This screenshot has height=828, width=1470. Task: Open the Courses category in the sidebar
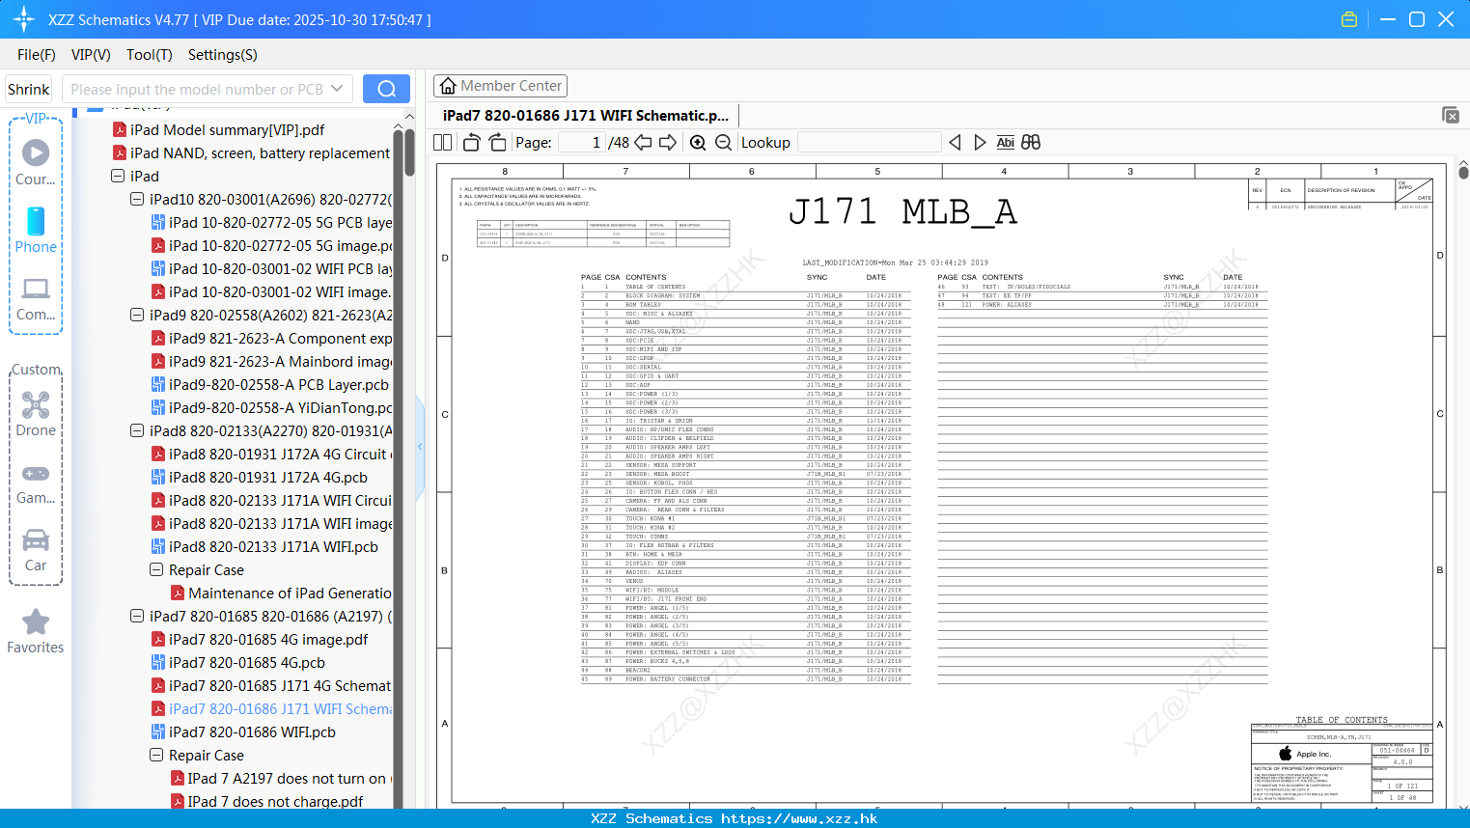click(x=36, y=162)
